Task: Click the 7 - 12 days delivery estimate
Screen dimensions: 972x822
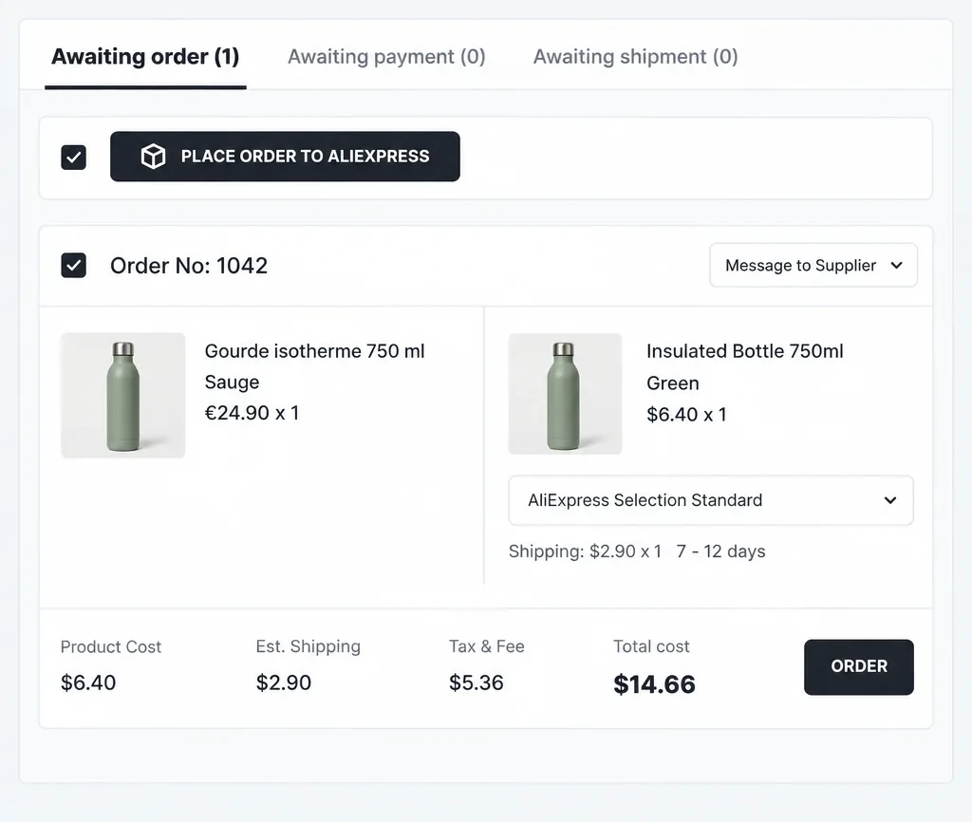Action: pyautogui.click(x=721, y=551)
